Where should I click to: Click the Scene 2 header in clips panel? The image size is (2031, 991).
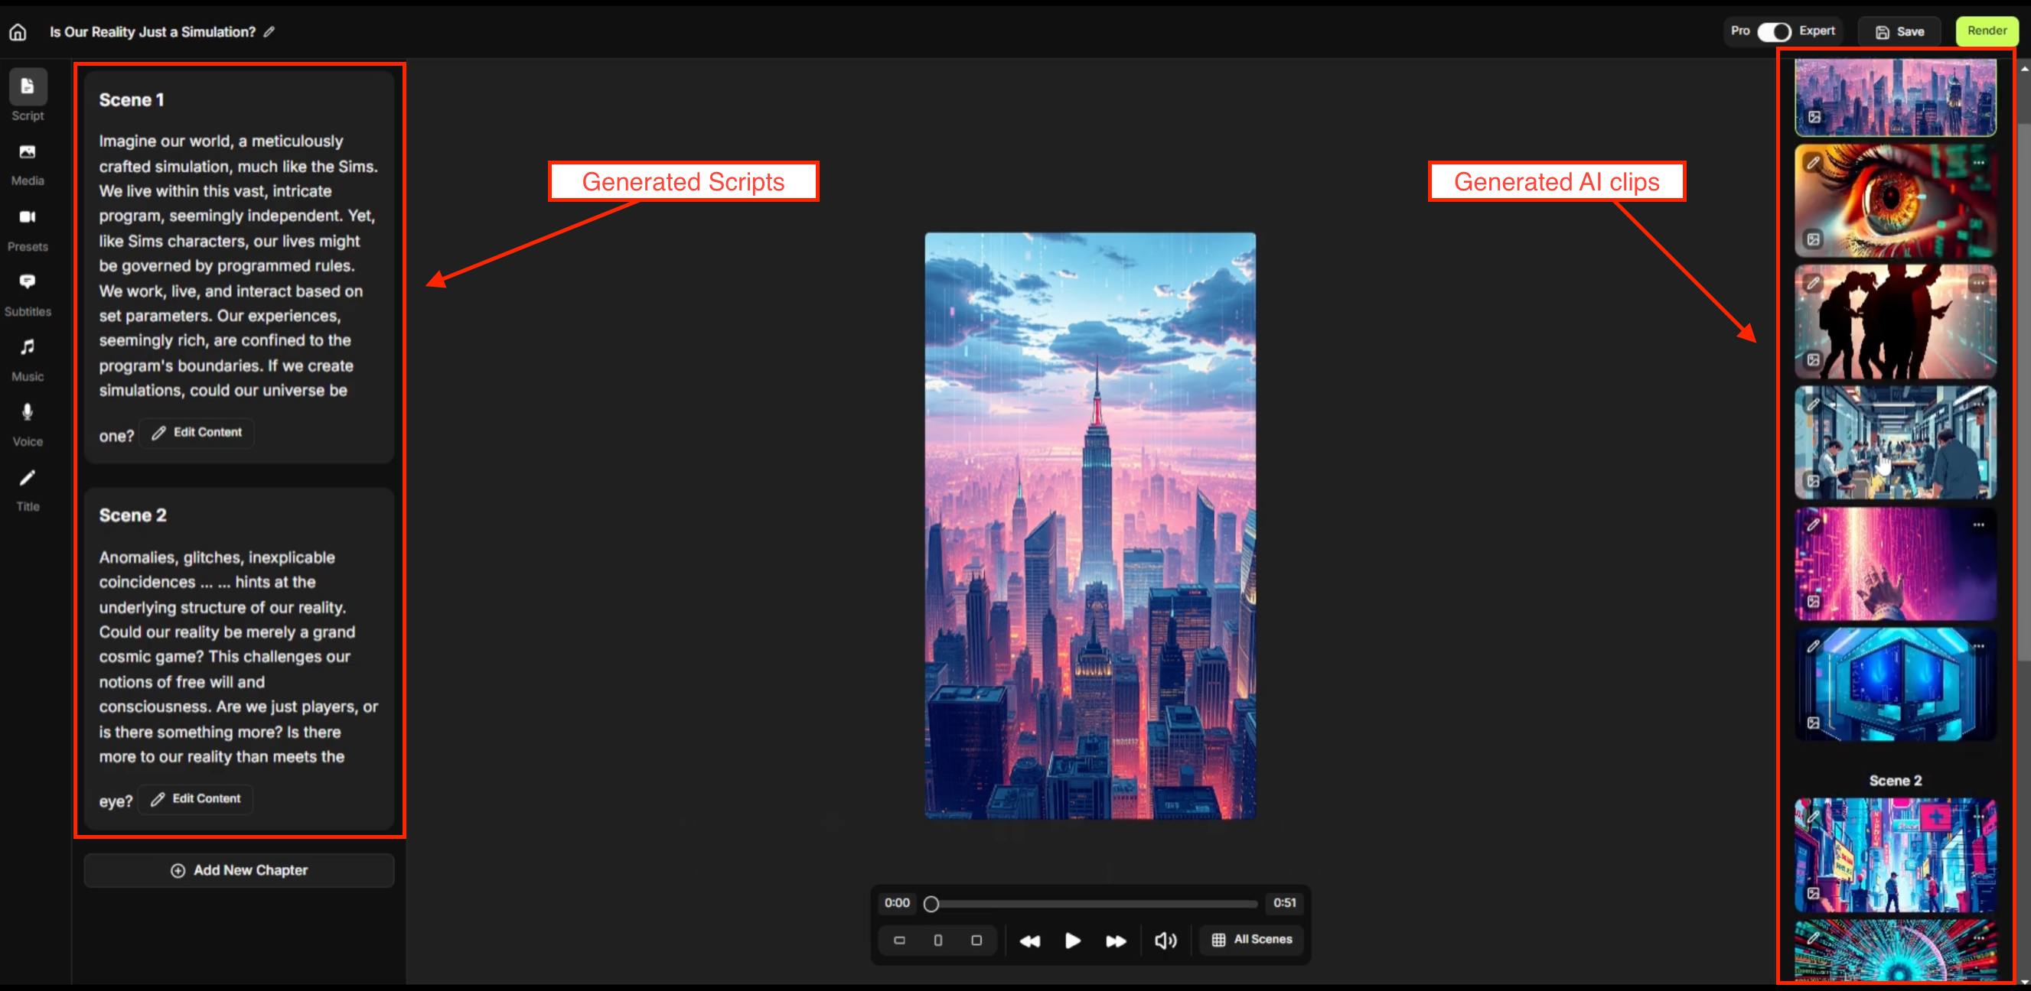1896,781
